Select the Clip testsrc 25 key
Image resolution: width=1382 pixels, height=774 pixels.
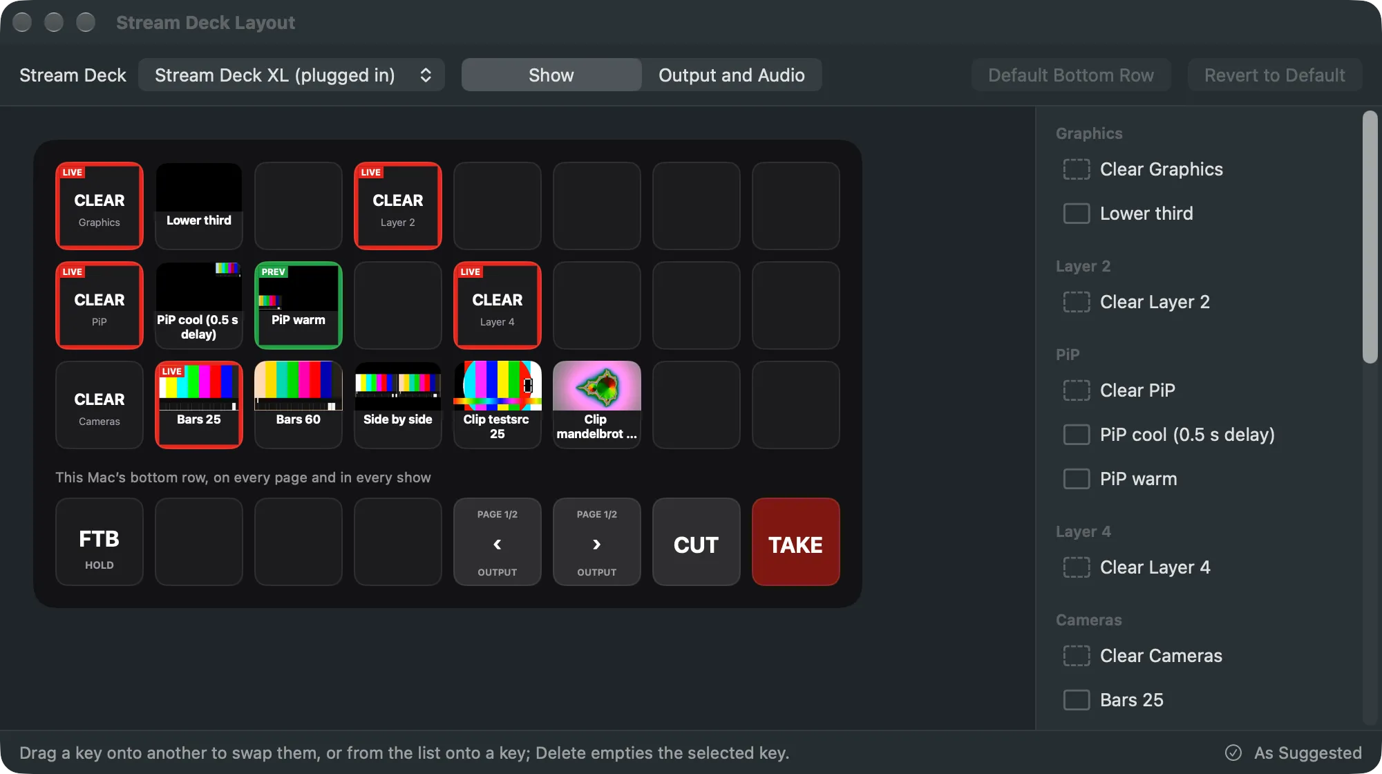498,405
